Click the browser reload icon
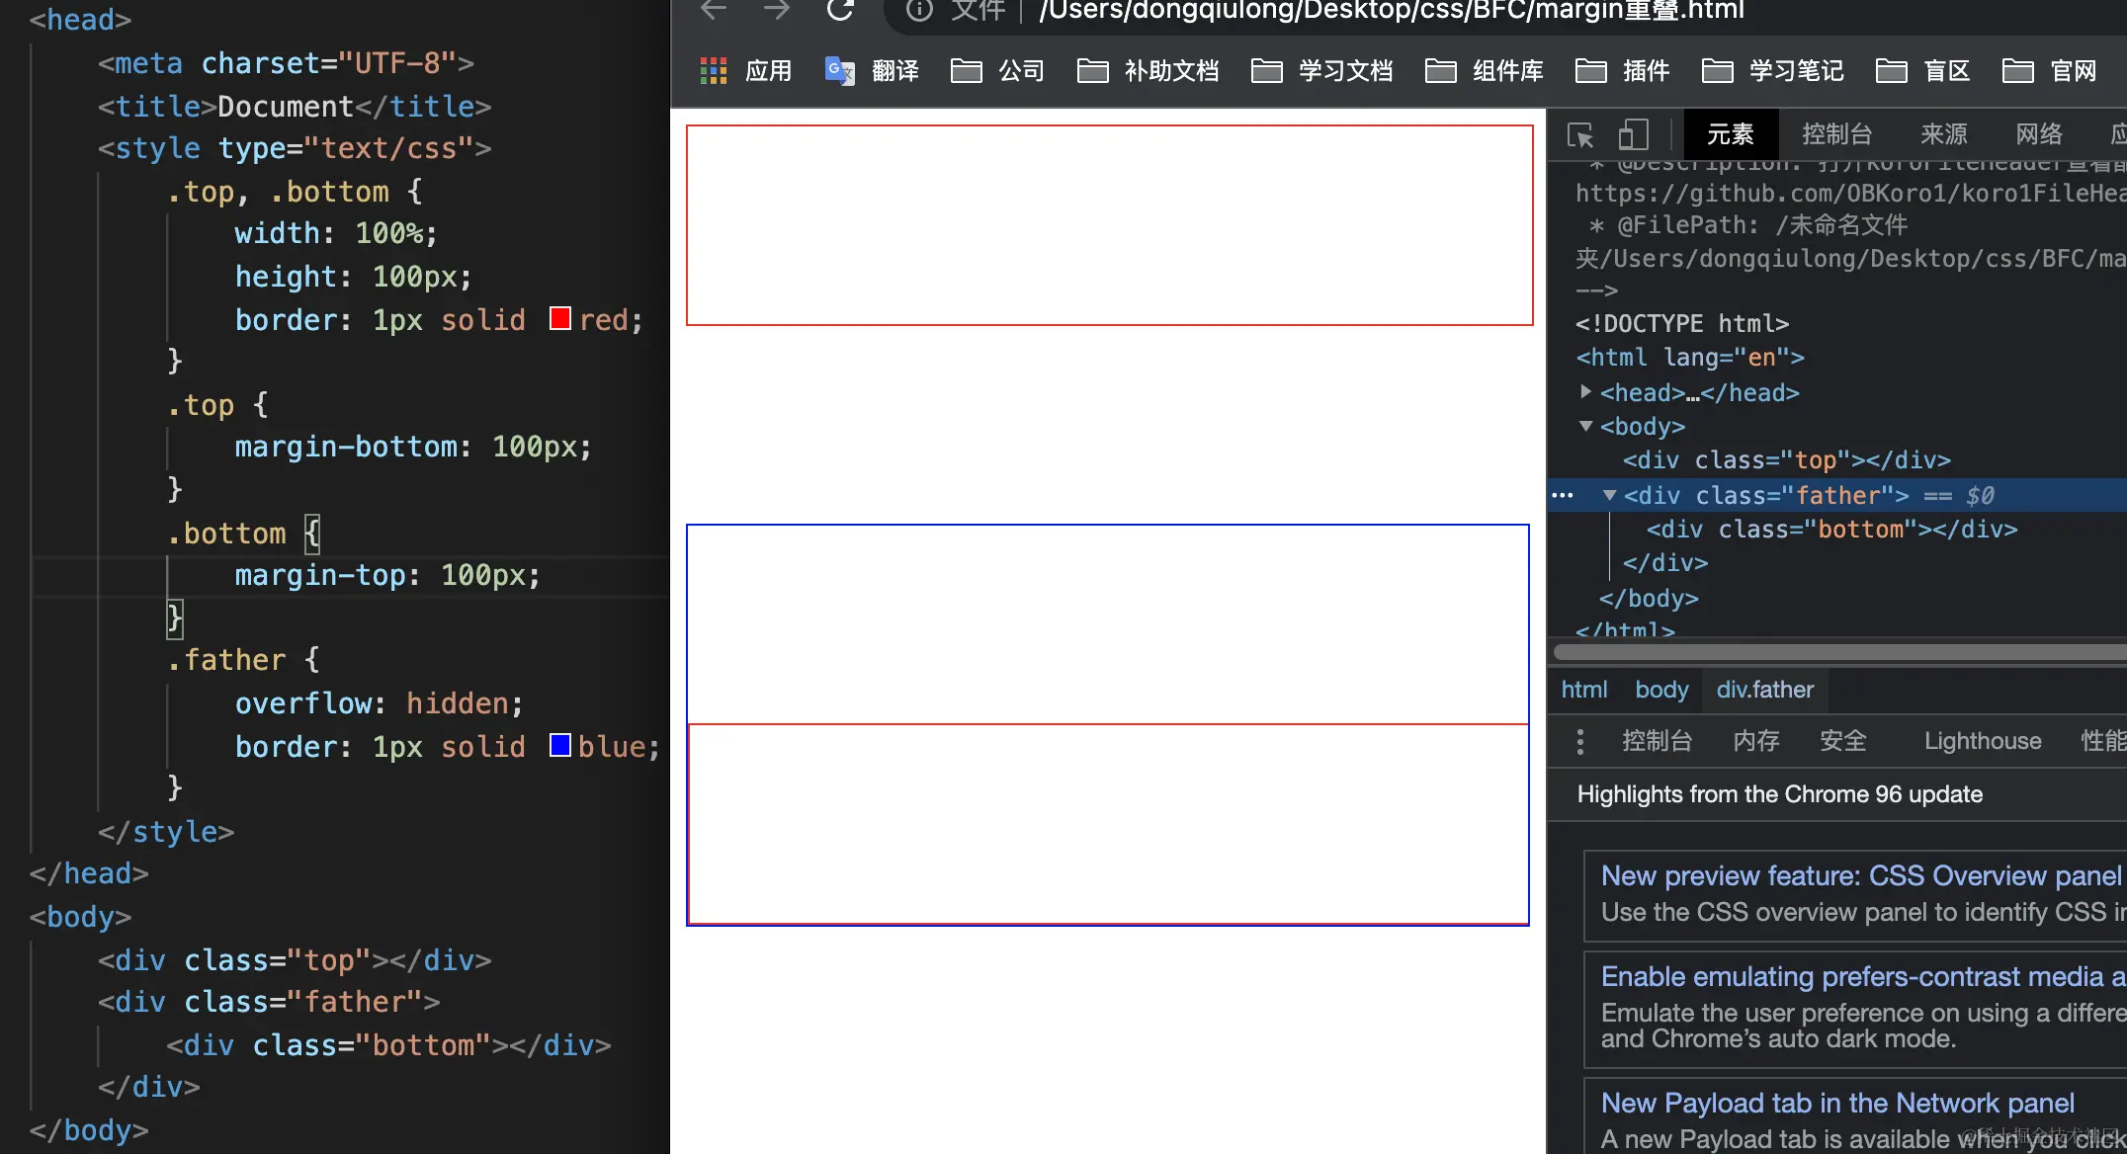The width and height of the screenshot is (2127, 1154). tap(840, 10)
